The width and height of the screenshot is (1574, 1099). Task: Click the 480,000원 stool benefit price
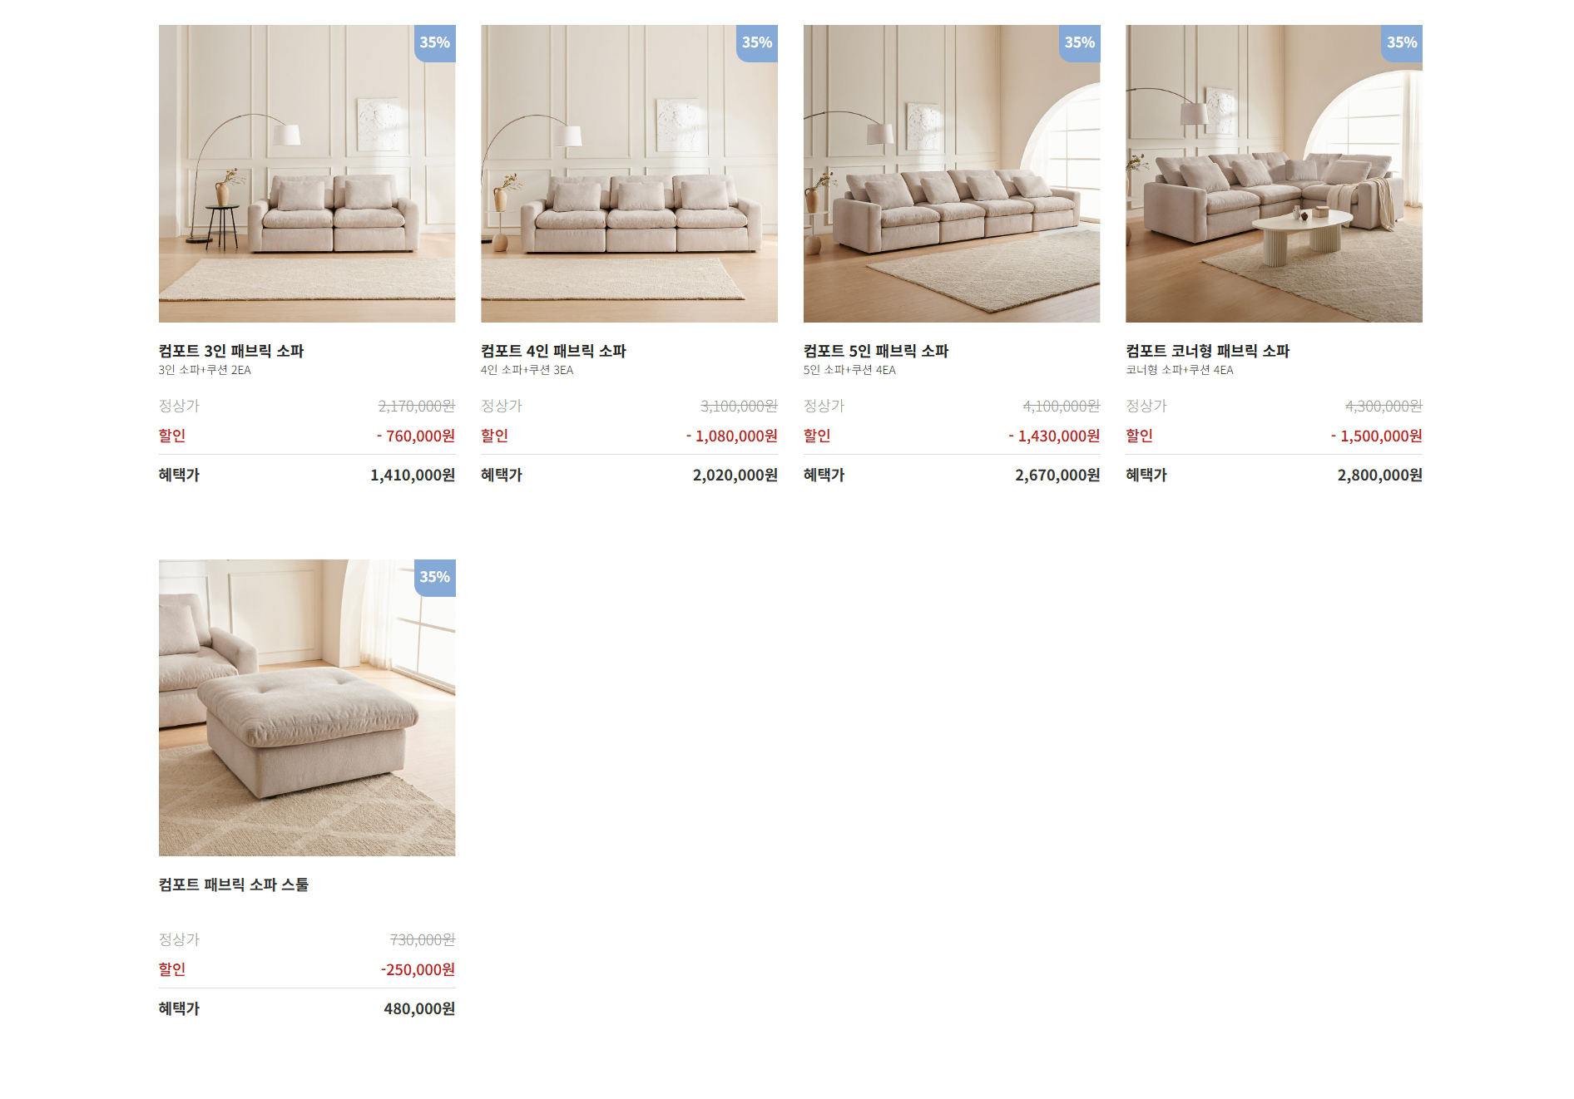419,1008
